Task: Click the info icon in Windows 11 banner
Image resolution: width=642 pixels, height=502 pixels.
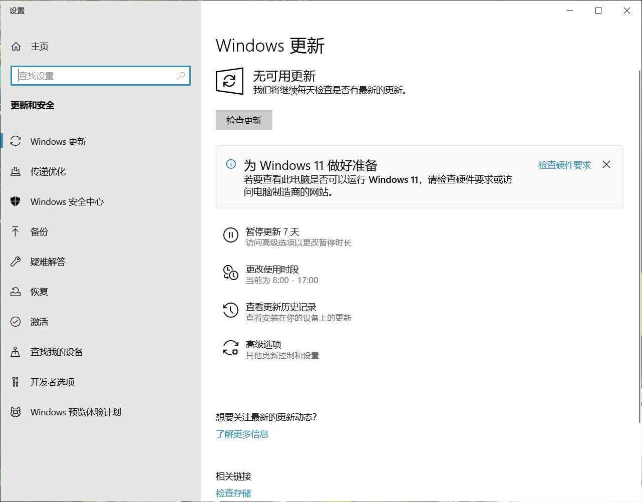Action: 231,164
